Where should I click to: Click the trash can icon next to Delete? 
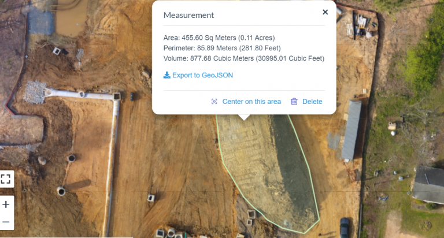pos(294,102)
